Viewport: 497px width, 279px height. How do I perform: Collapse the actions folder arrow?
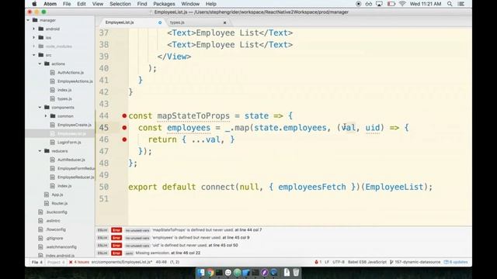click(x=40, y=64)
